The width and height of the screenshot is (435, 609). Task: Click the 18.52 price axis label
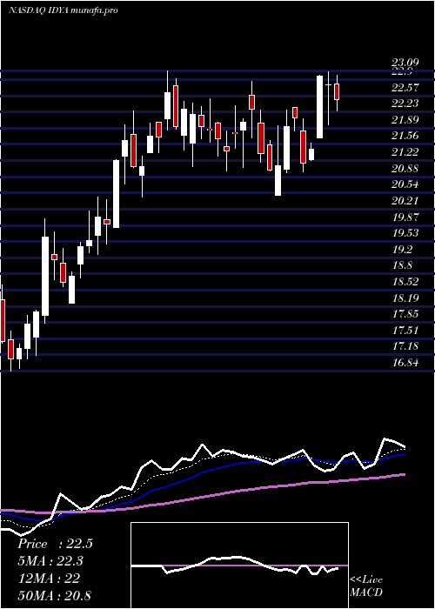pyautogui.click(x=405, y=282)
